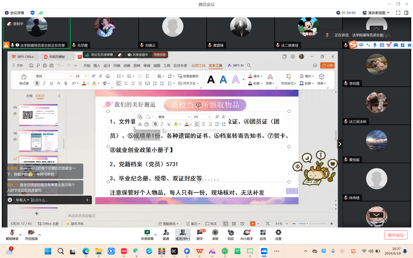
Task: Toggle 开启视频 camera button
Action: (31, 233)
